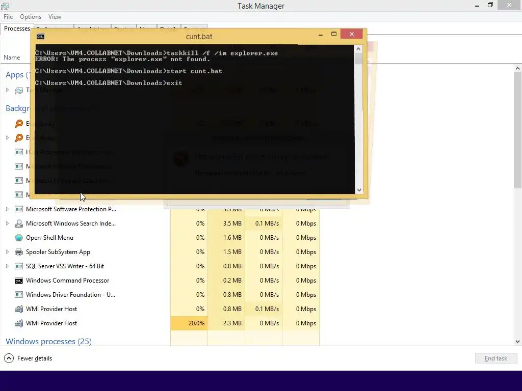Click the Fewer details link
Image resolution: width=522 pixels, height=391 pixels.
tap(35, 358)
